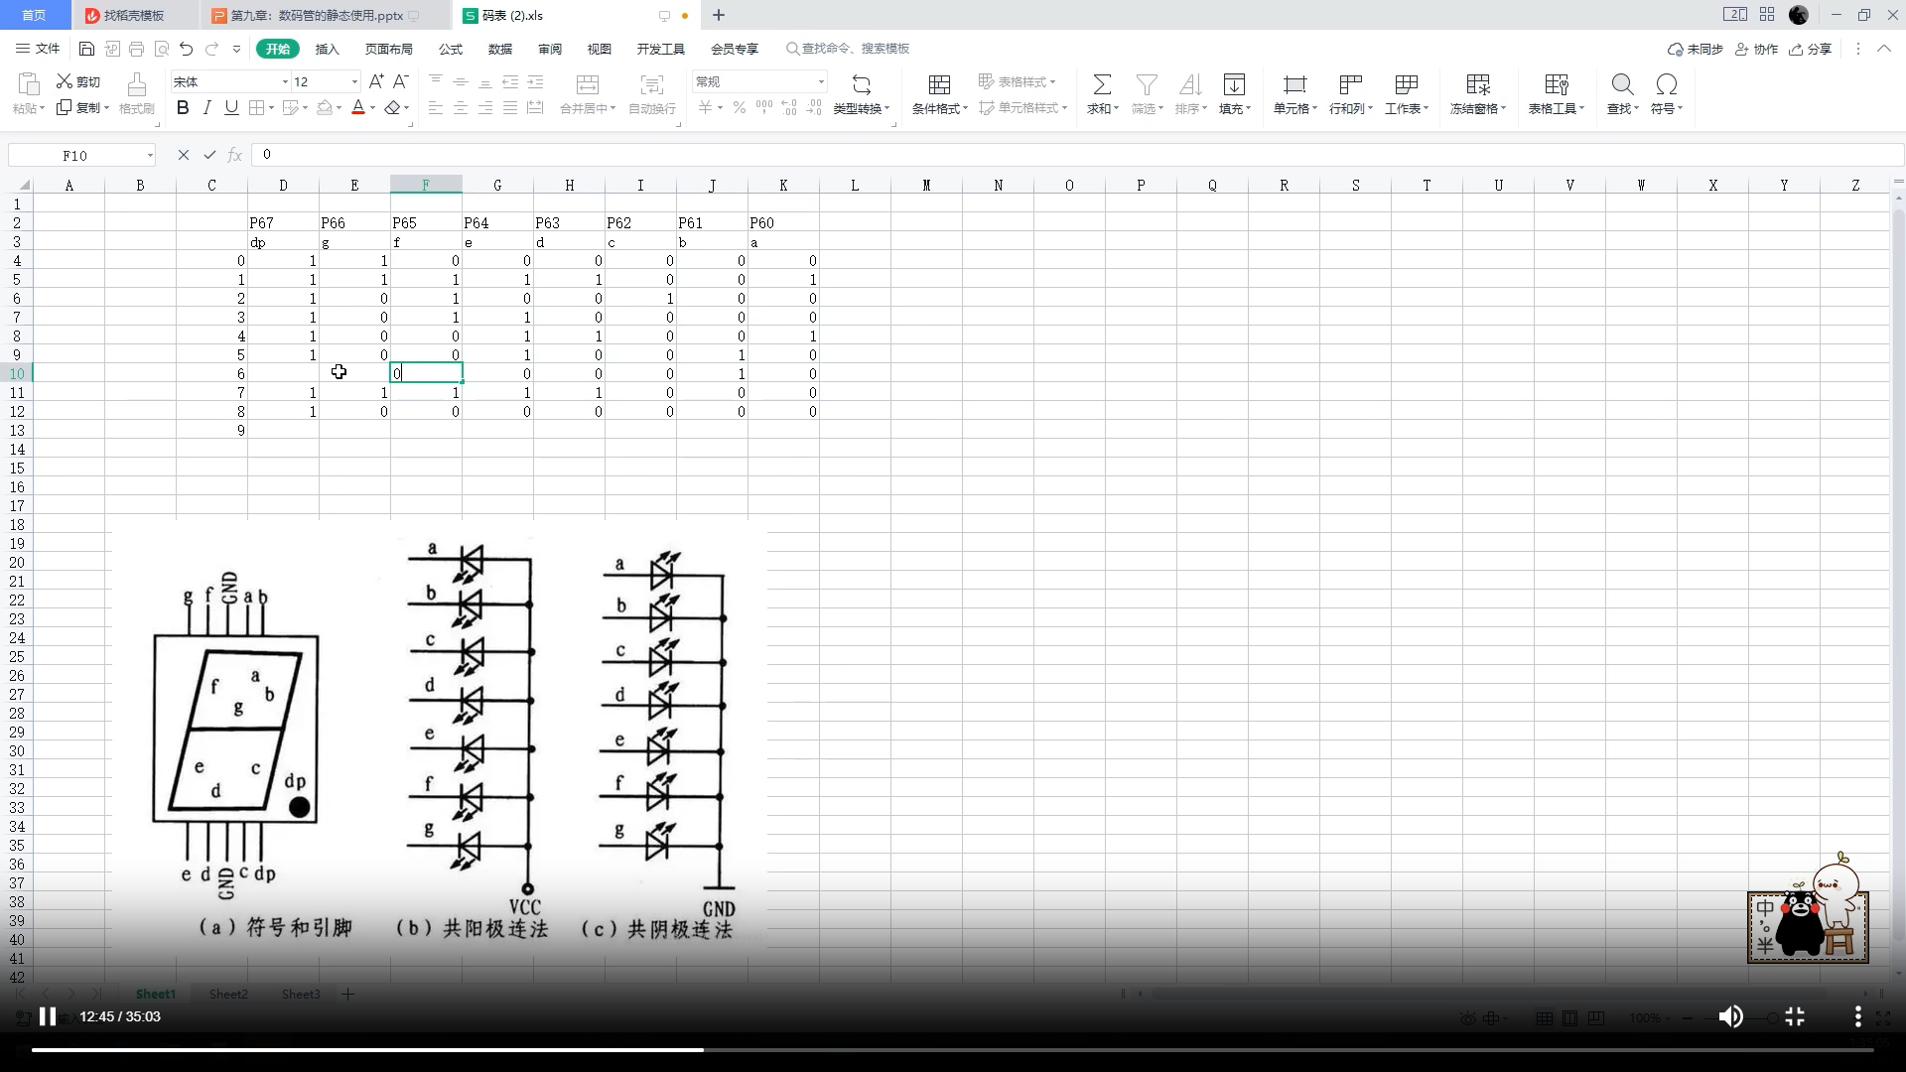Open the Developer Tools ribbon tab

coord(661,49)
